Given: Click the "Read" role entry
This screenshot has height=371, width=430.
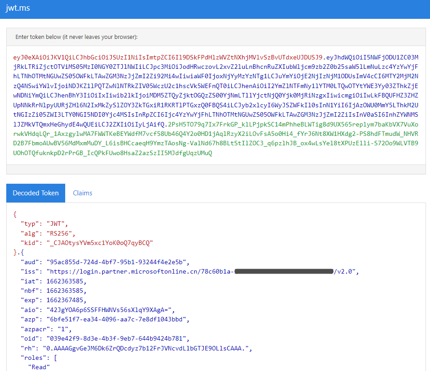Looking at the screenshot, I should click(x=39, y=367).
